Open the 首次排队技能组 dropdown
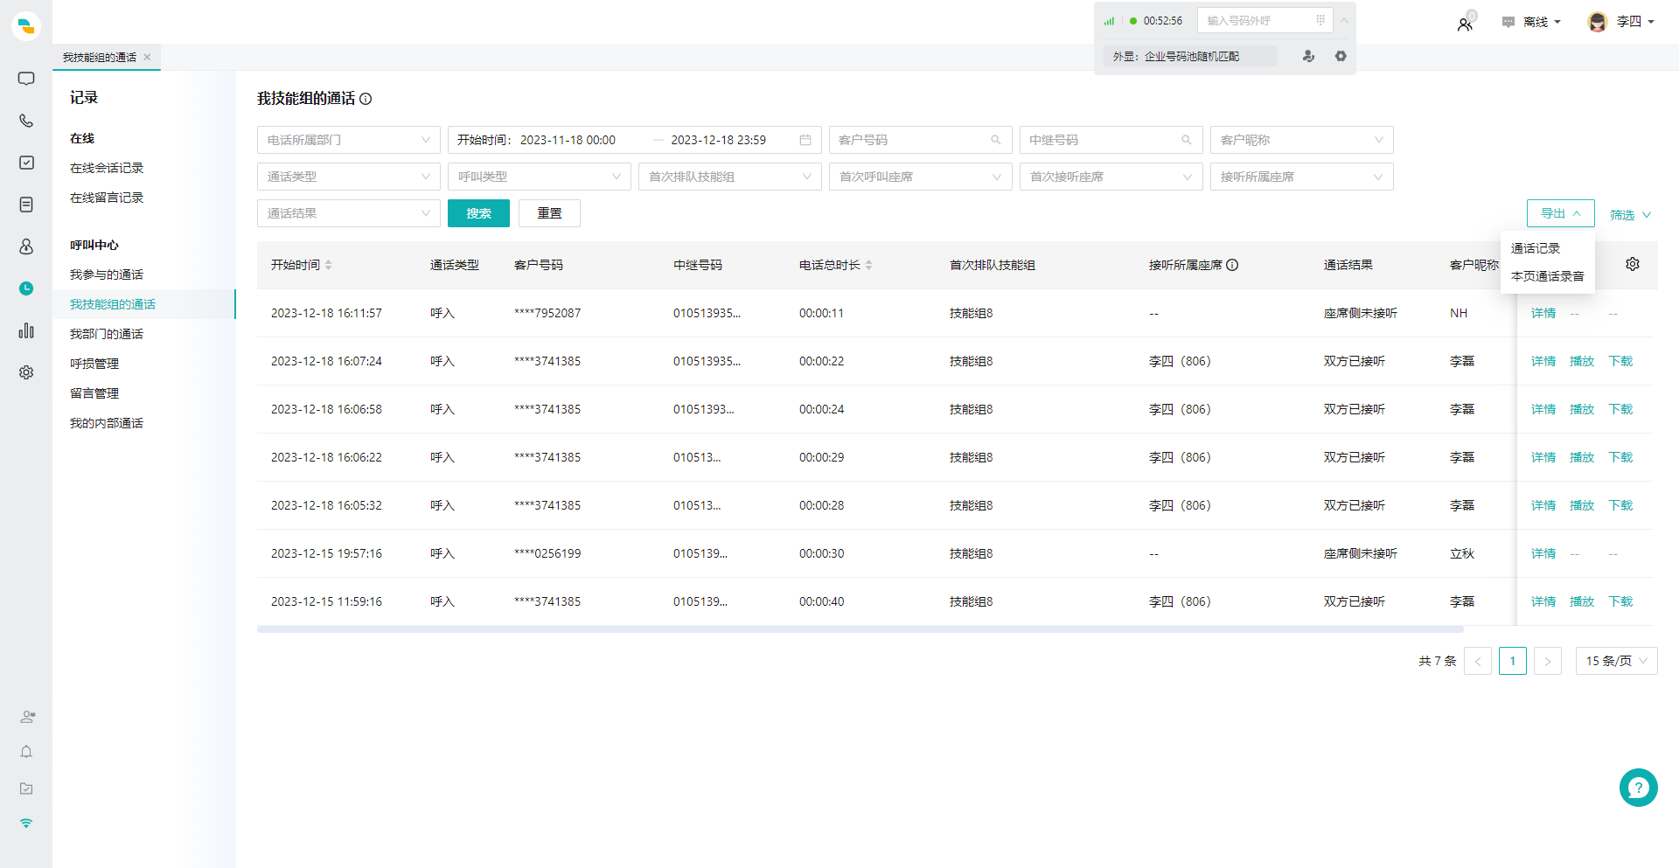The height and width of the screenshot is (868, 1679). tap(730, 177)
